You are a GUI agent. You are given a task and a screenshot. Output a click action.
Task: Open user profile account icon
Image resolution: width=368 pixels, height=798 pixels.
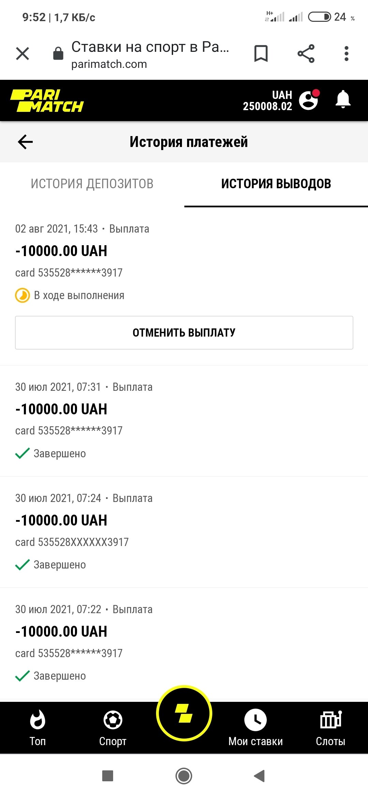coord(309,100)
